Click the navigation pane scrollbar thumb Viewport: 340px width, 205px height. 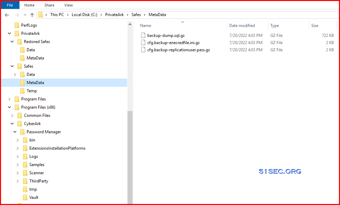(x=130, y=157)
